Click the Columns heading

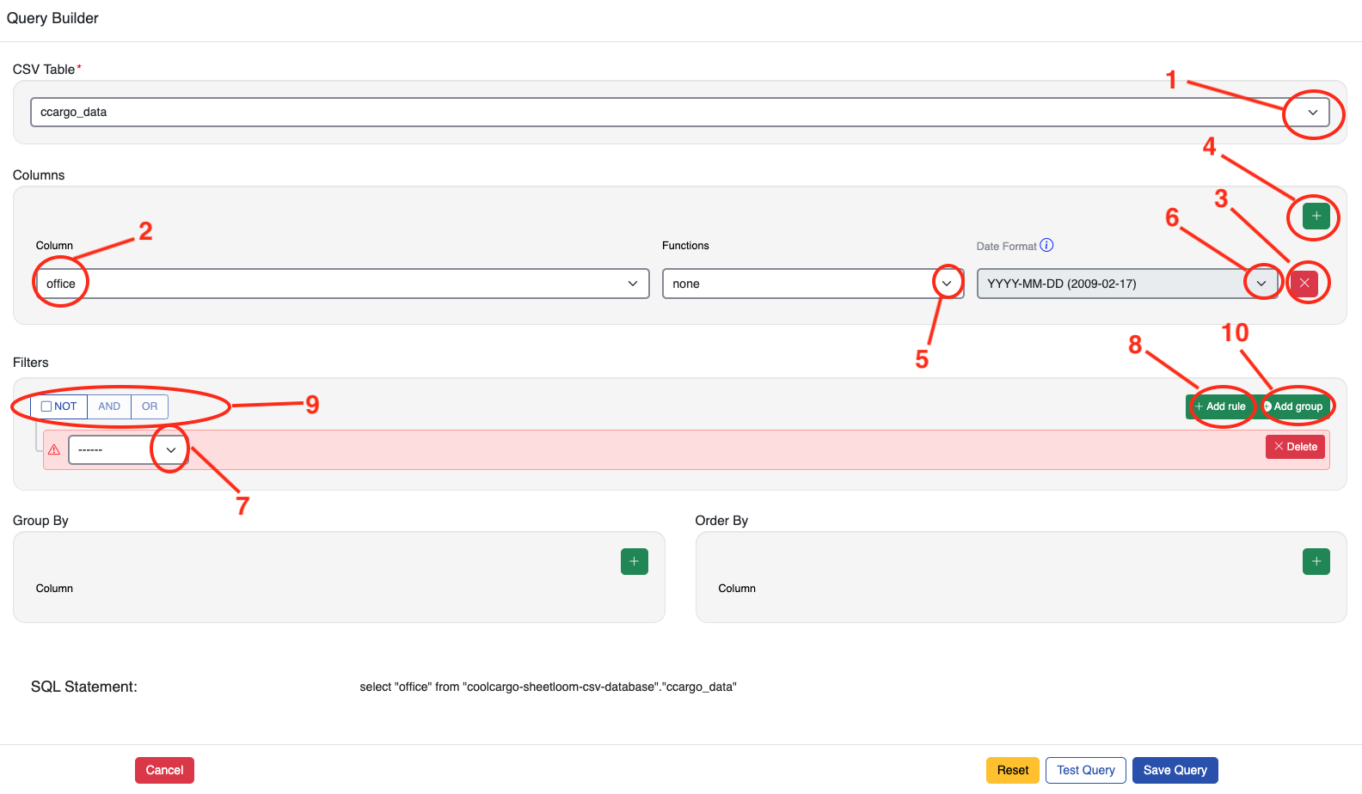tap(39, 175)
